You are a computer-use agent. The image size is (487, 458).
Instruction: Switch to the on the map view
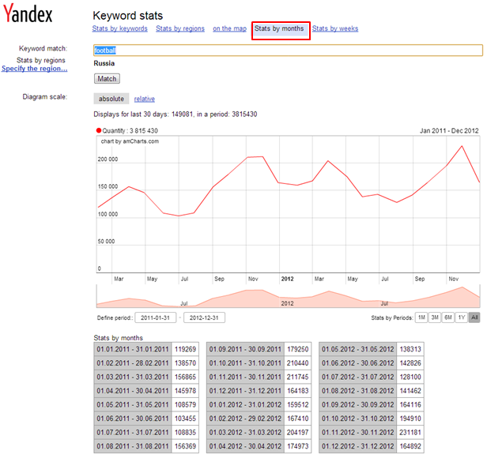pos(229,28)
